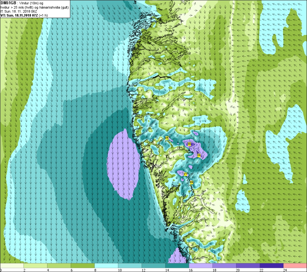Click the yellow gust marker labeled 26
Viewport: 307px width, 272px height.
167,138
